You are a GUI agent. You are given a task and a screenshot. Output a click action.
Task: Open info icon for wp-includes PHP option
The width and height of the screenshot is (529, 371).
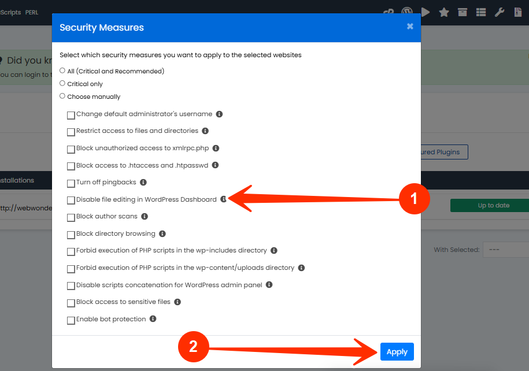click(274, 250)
